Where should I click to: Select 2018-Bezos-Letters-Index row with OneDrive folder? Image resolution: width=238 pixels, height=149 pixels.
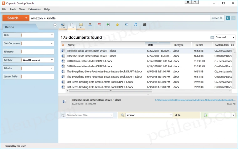147,66
